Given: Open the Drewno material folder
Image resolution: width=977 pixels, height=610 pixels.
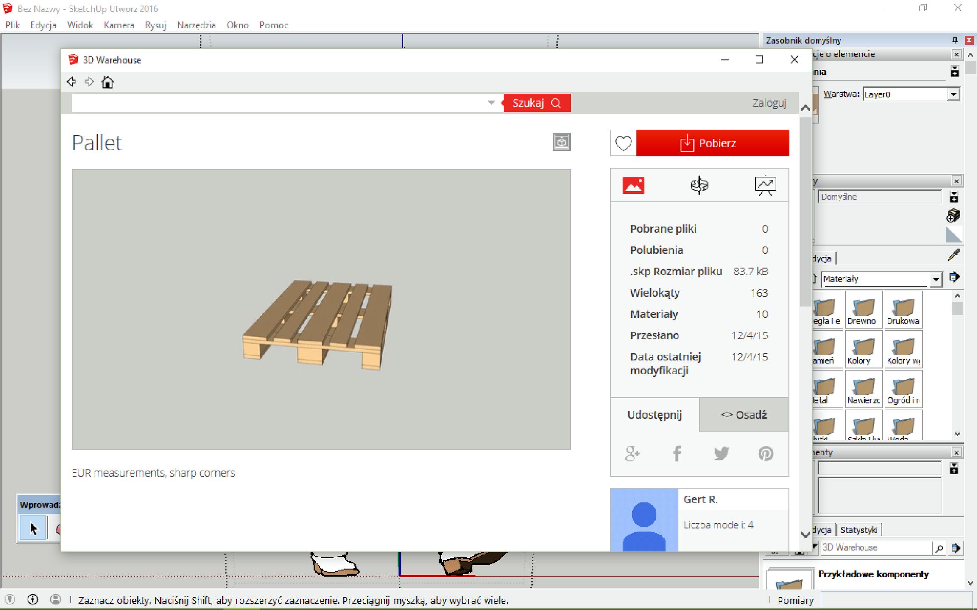Looking at the screenshot, I should tap(863, 310).
